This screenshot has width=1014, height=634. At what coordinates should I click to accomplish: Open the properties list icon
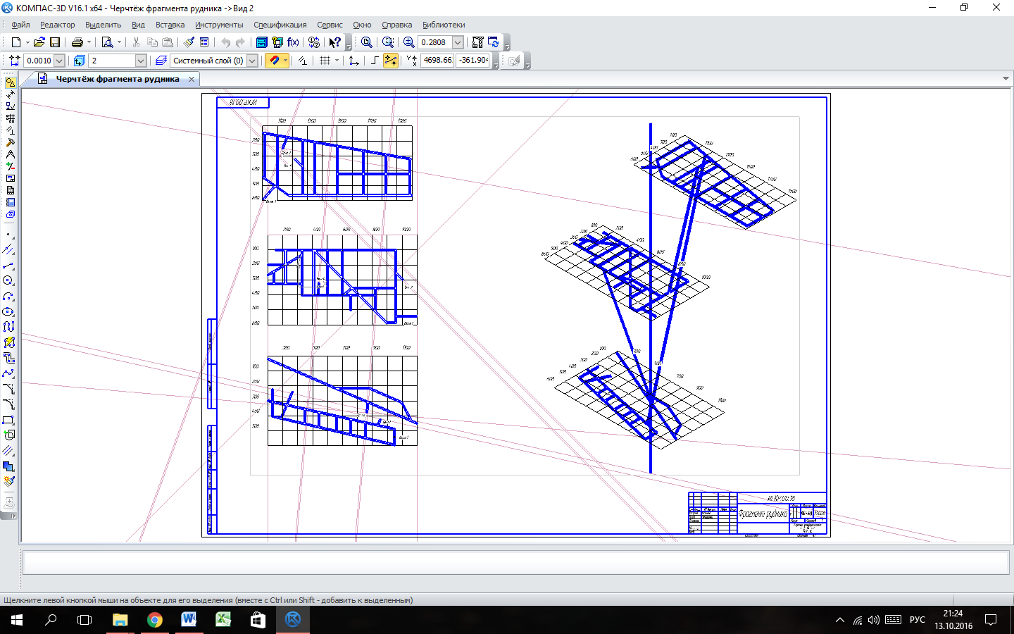click(204, 42)
